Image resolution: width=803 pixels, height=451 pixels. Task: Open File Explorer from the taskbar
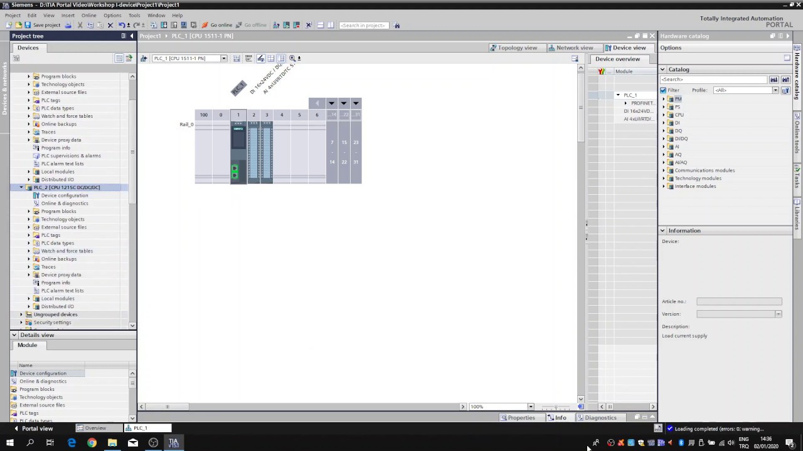pos(112,443)
